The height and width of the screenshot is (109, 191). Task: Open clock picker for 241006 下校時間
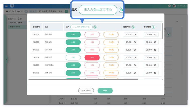tap(155, 73)
